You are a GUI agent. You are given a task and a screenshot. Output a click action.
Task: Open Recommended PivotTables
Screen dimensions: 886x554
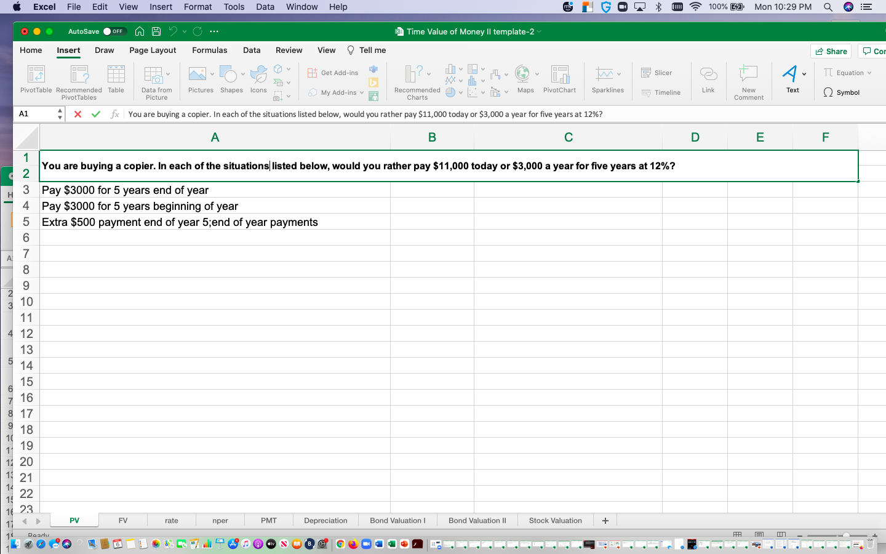78,80
